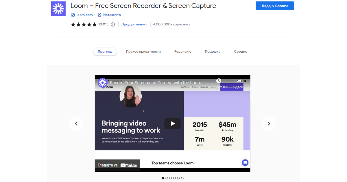Click the Loom channel avatar in video header
The width and height of the screenshot is (347, 182).
tap(102, 83)
